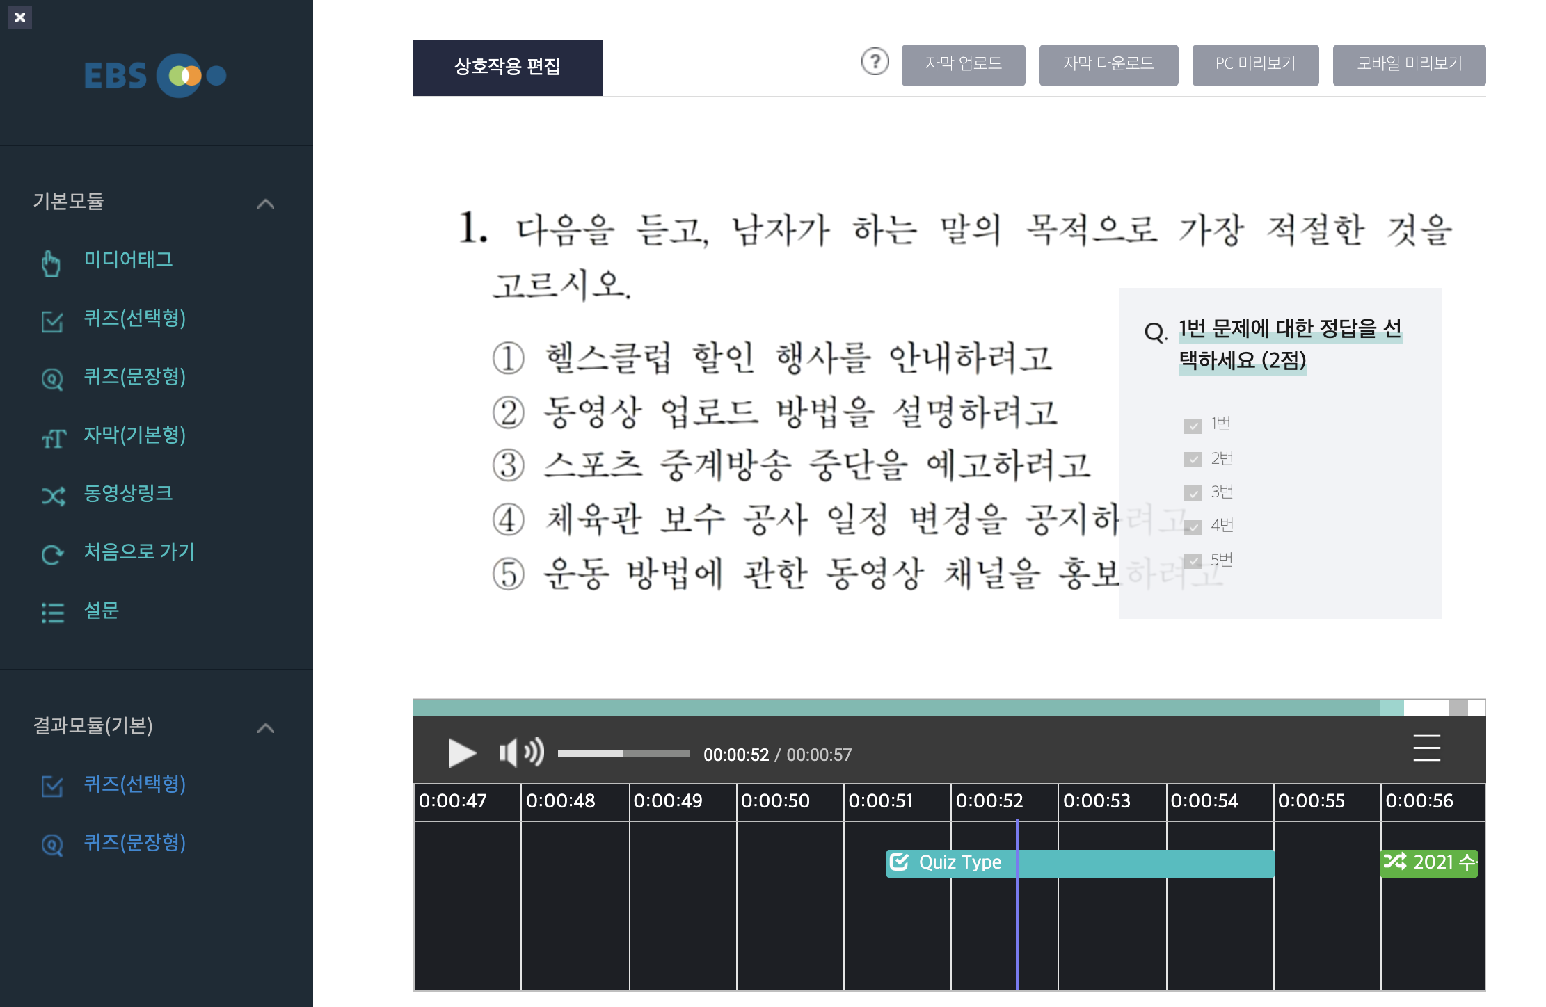The height and width of the screenshot is (1007, 1546).
Task: Click the 처음으로 가기 refresh icon
Action: (52, 554)
